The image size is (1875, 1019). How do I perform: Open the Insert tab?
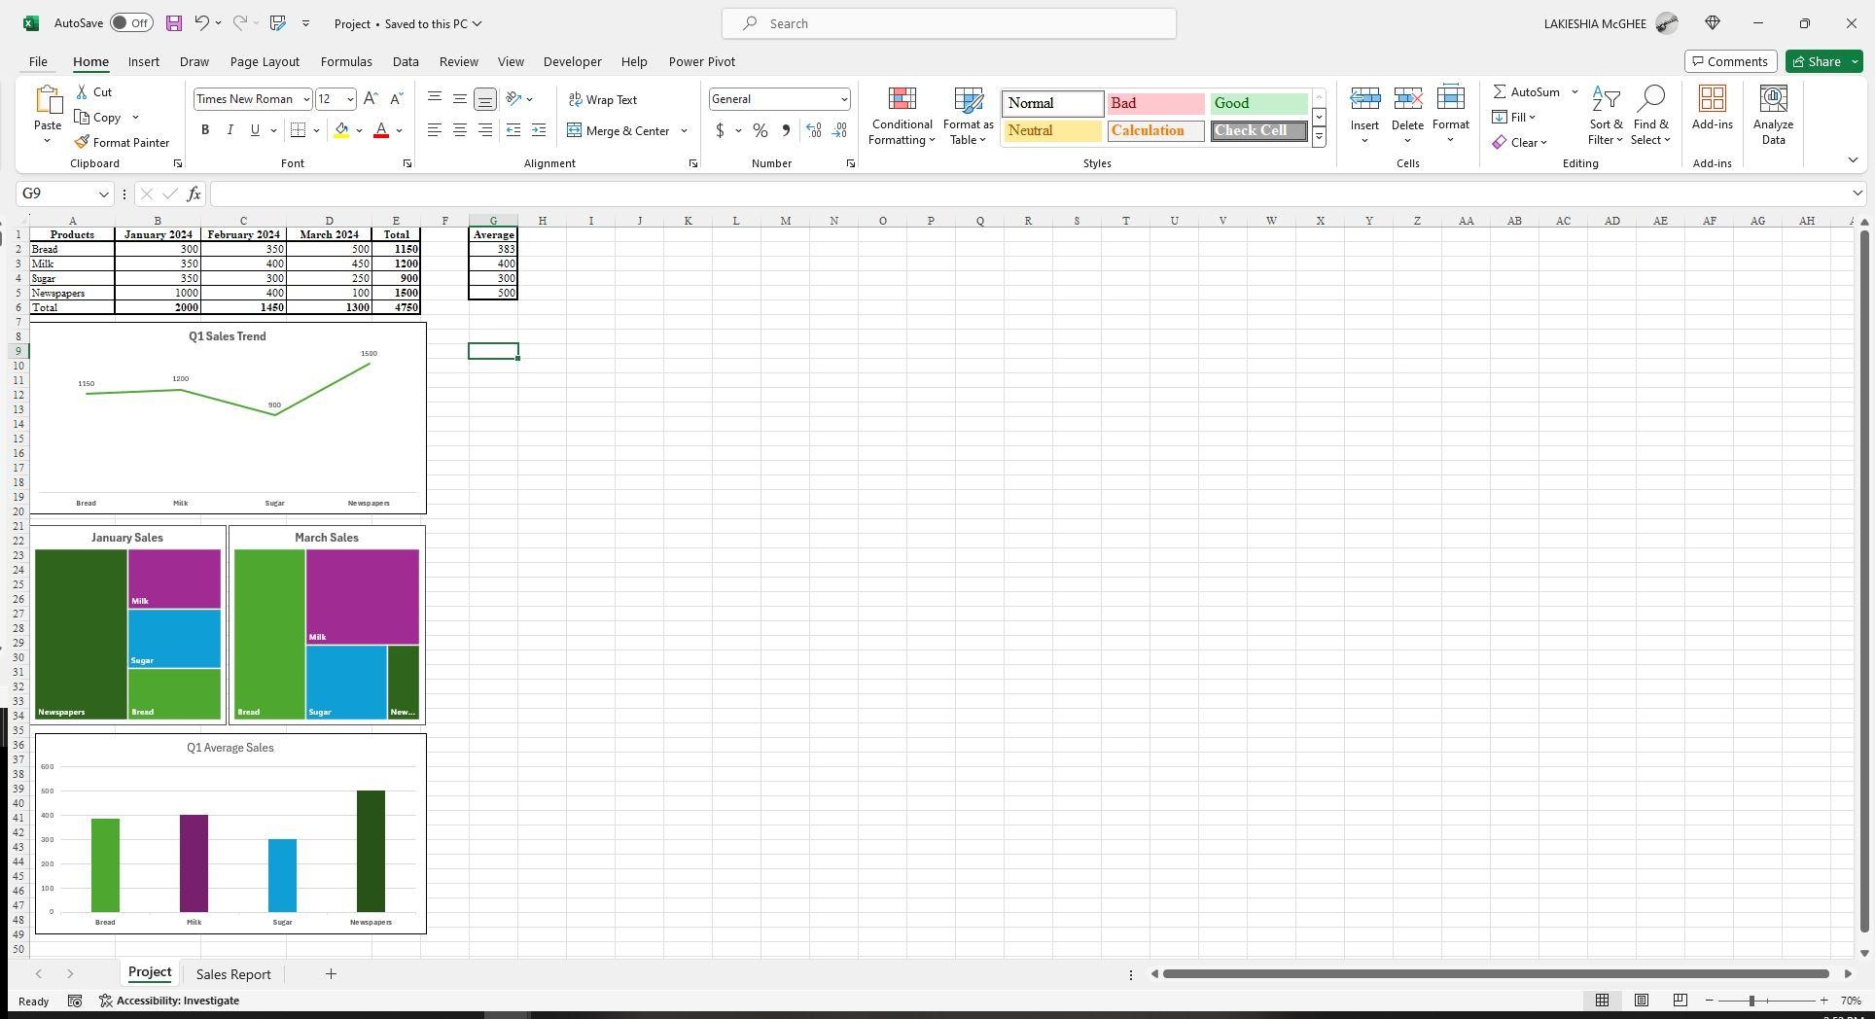click(x=144, y=61)
